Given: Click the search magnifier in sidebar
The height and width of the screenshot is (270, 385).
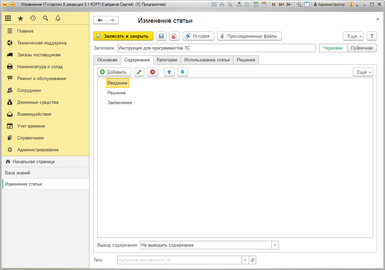Looking at the screenshot, I should pos(45,18).
